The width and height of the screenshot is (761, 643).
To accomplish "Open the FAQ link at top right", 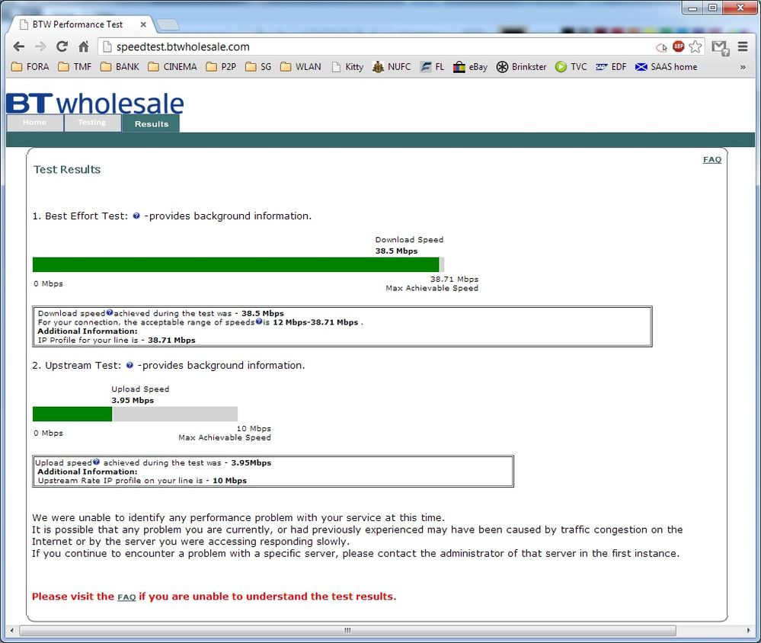I will pos(712,160).
